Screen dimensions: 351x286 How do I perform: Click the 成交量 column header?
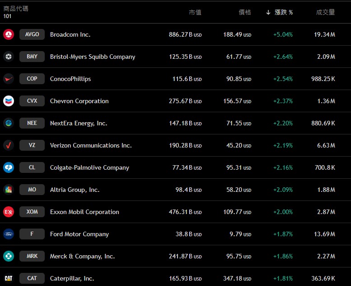325,12
